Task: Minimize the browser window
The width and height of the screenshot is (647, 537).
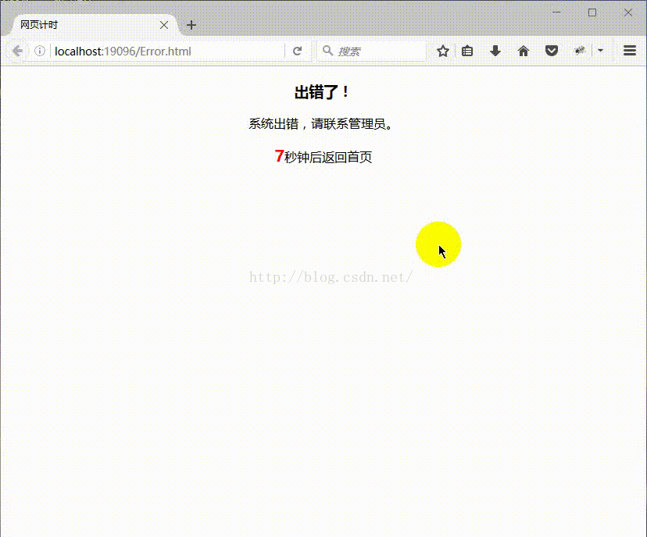Action: click(x=556, y=12)
